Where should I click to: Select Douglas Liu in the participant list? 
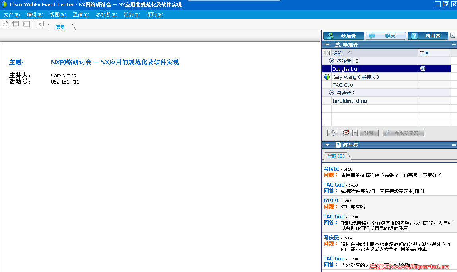[386, 69]
